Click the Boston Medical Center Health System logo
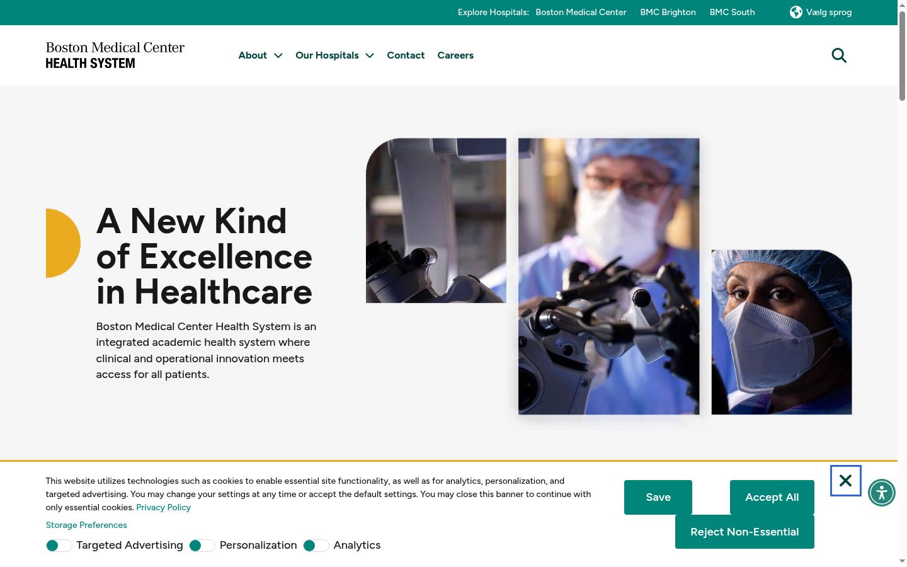Viewport: 907px width, 567px height. (115, 55)
